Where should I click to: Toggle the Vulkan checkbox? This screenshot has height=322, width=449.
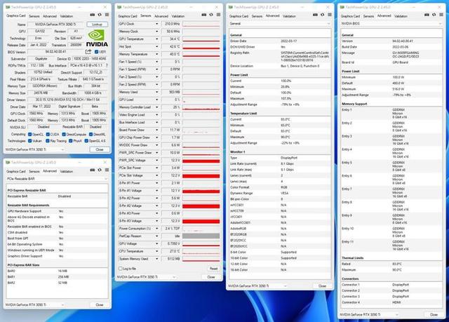(29, 141)
